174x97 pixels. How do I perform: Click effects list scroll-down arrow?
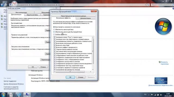pos(93,70)
